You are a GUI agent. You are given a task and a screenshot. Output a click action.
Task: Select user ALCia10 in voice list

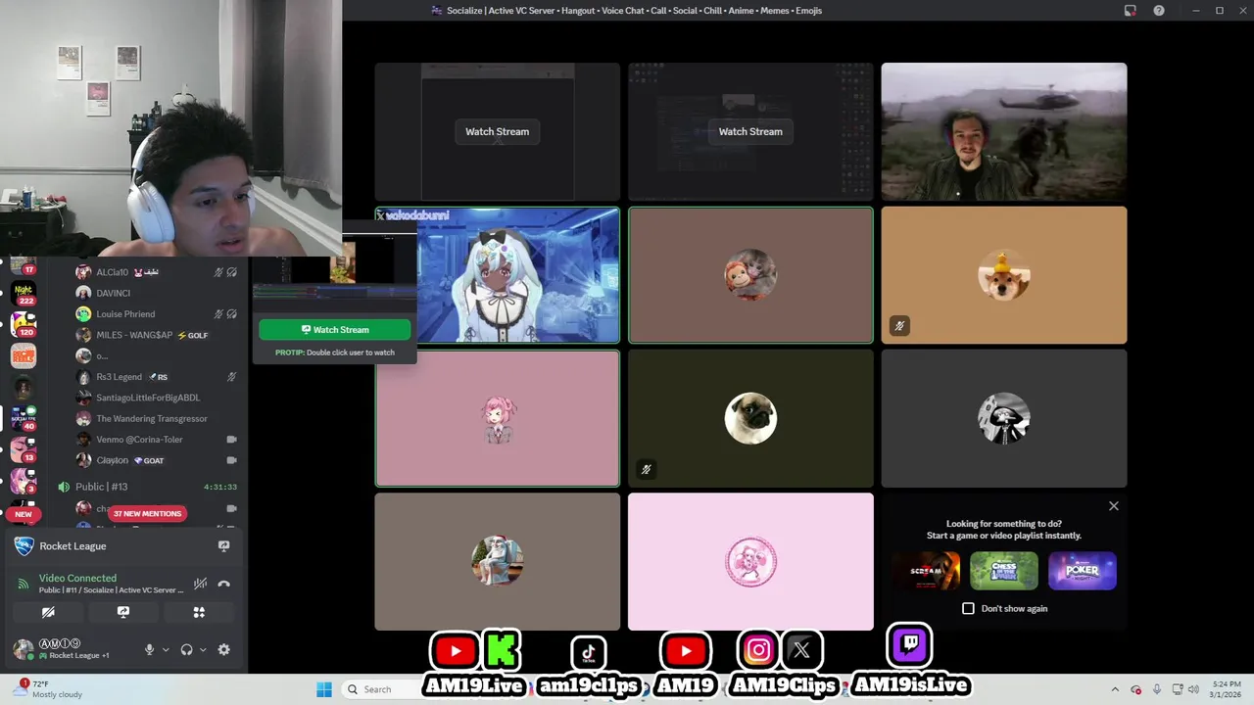point(157,272)
